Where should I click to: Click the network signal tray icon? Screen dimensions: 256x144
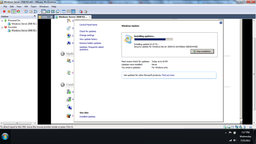coord(230,140)
